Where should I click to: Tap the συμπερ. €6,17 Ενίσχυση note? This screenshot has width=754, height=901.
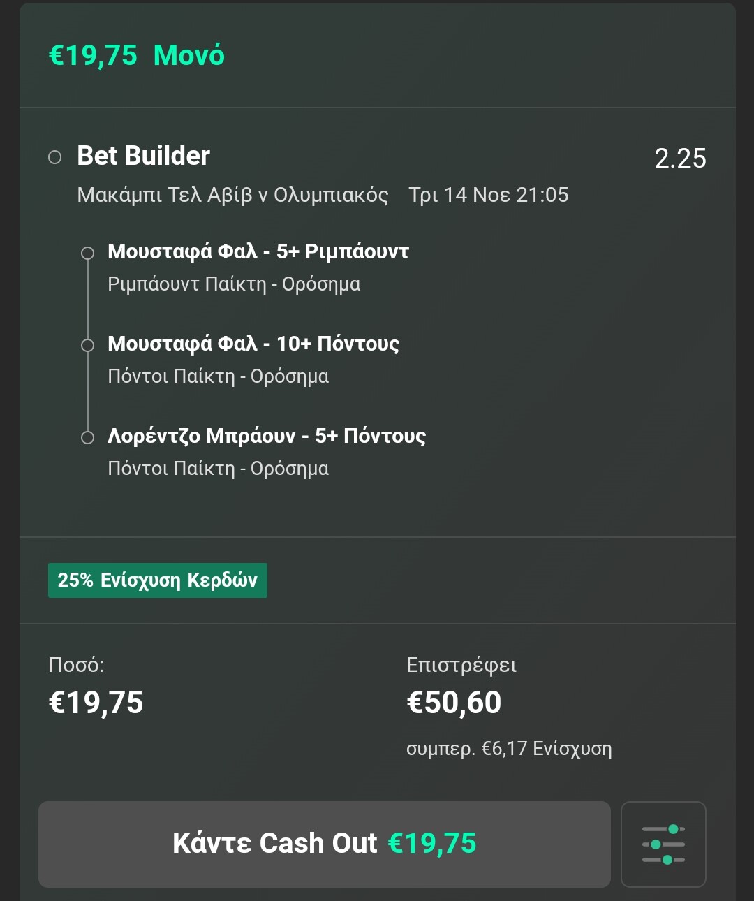pyautogui.click(x=509, y=749)
